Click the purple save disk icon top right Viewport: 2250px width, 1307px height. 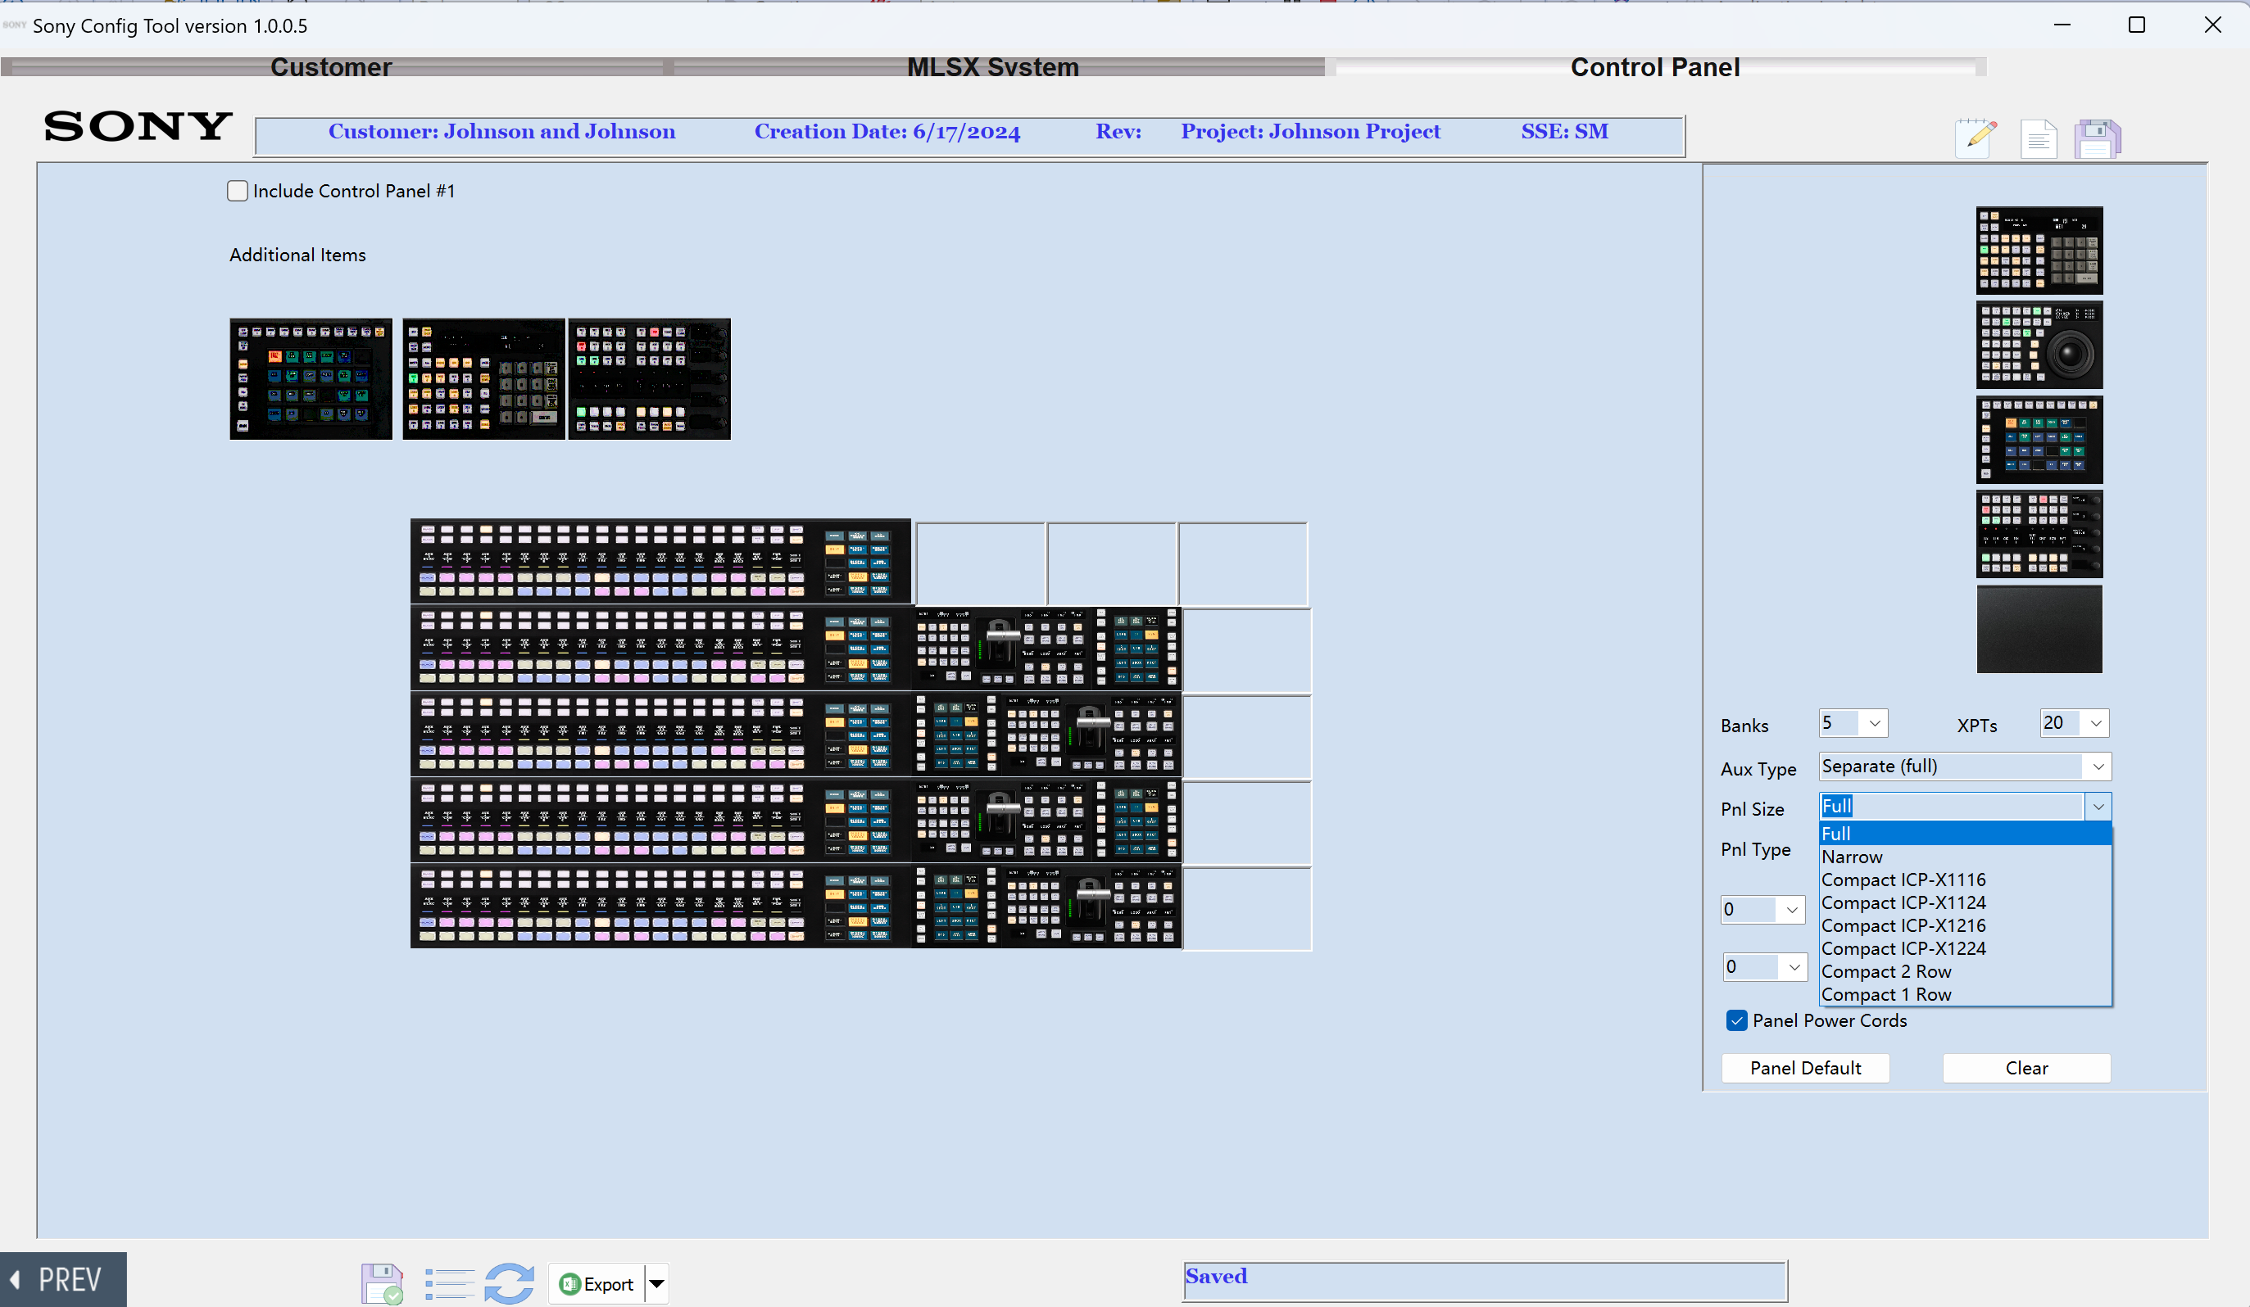[2097, 138]
